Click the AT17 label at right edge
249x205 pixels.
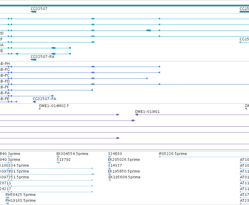pyautogui.click(x=244, y=194)
